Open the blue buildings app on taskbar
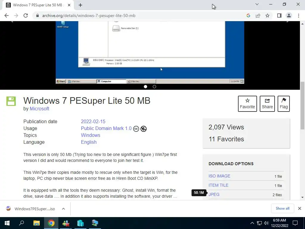 coord(80,223)
